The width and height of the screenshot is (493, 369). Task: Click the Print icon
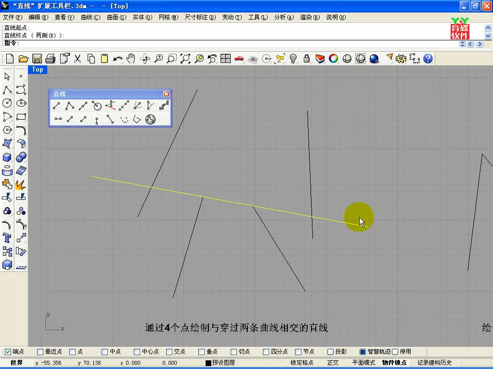50,59
